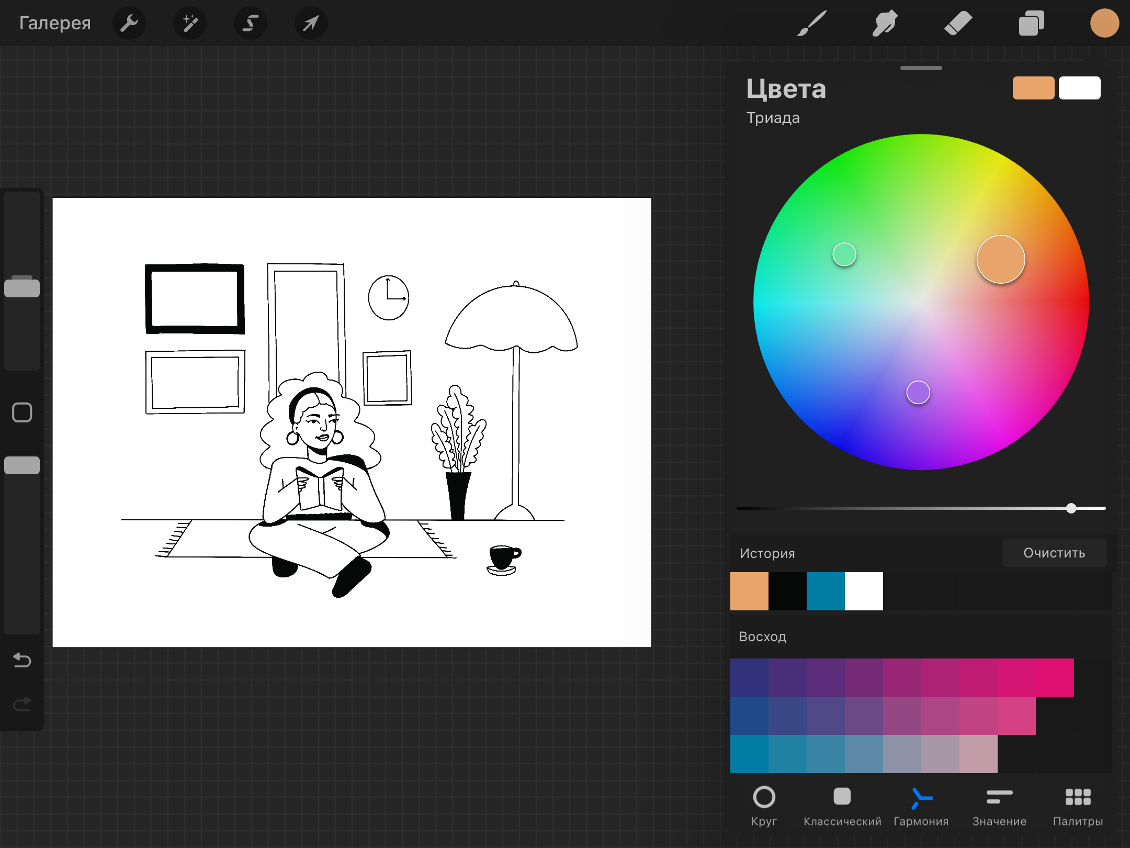This screenshot has height=848, width=1130.
Task: Tap the square modifier button in sidebar
Action: 22,412
